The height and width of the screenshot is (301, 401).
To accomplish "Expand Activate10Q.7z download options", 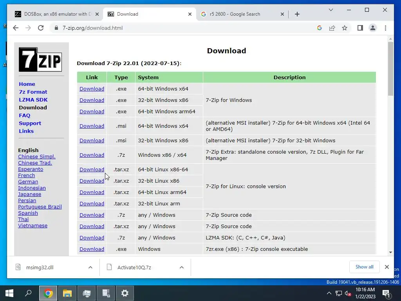I will tap(182, 267).
